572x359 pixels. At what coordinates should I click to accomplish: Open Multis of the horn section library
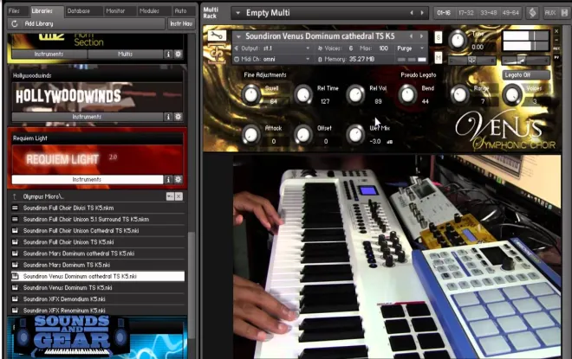point(125,54)
